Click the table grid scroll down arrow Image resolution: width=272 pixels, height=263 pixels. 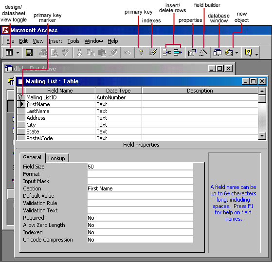262,136
